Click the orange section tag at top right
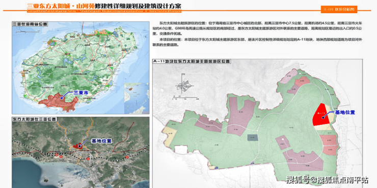This screenshot has width=377, height=188. click(339, 9)
